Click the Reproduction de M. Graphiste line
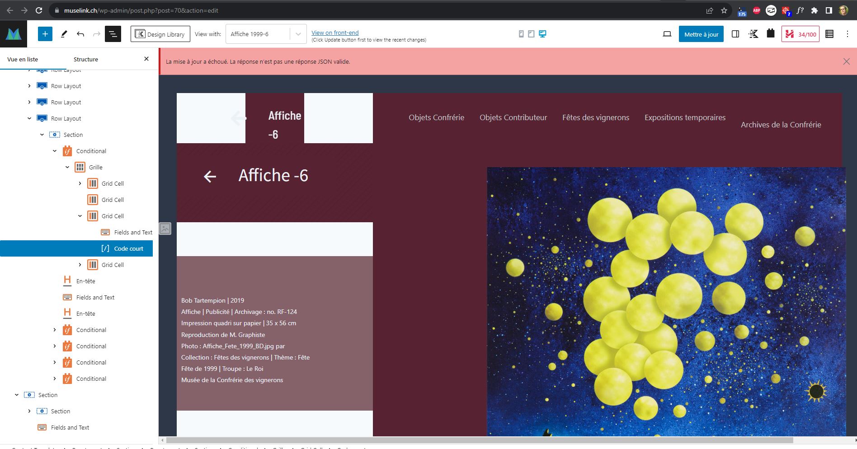The width and height of the screenshot is (857, 449). pos(223,335)
